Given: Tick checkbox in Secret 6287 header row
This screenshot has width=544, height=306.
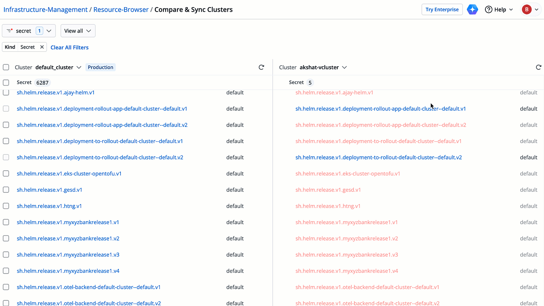Looking at the screenshot, I should click(6, 83).
